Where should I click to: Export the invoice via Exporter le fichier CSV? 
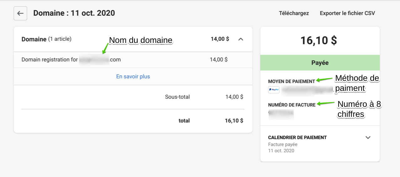tap(347, 13)
